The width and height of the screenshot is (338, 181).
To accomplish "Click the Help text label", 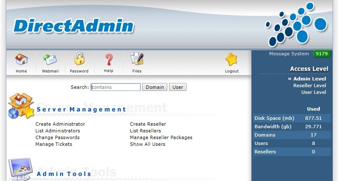I will [x=109, y=71].
